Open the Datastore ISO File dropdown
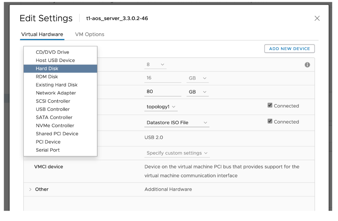338x221 pixels. pos(177,123)
